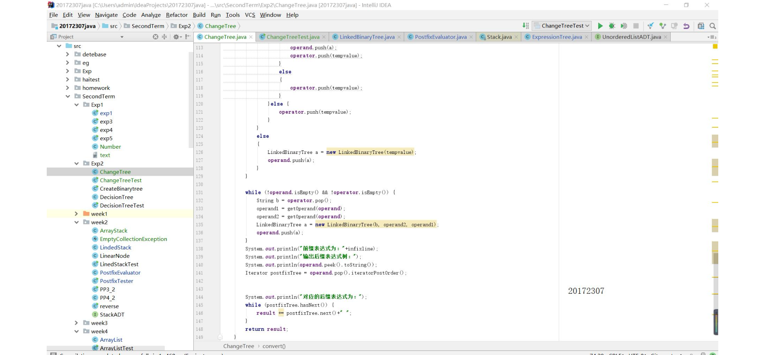This screenshot has height=355, width=765.
Task: Click the revert undo arrow icon
Action: (x=686, y=26)
